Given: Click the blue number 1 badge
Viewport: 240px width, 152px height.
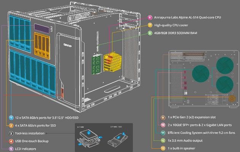Looking at the screenshot, I should coord(11,118).
